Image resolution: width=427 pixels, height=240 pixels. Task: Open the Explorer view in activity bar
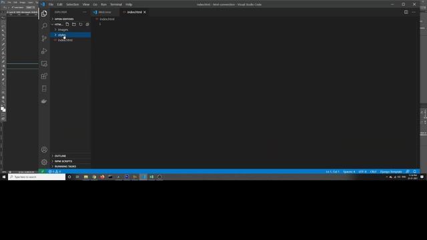pos(44,13)
